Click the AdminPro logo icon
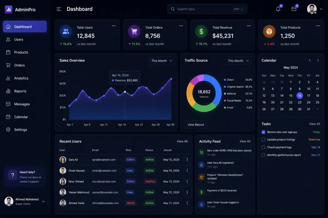328x218 pixels. coord(9,9)
